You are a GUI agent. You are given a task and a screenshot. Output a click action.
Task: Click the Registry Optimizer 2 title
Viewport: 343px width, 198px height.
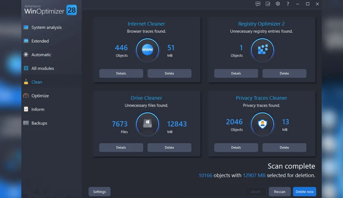[x=261, y=24]
